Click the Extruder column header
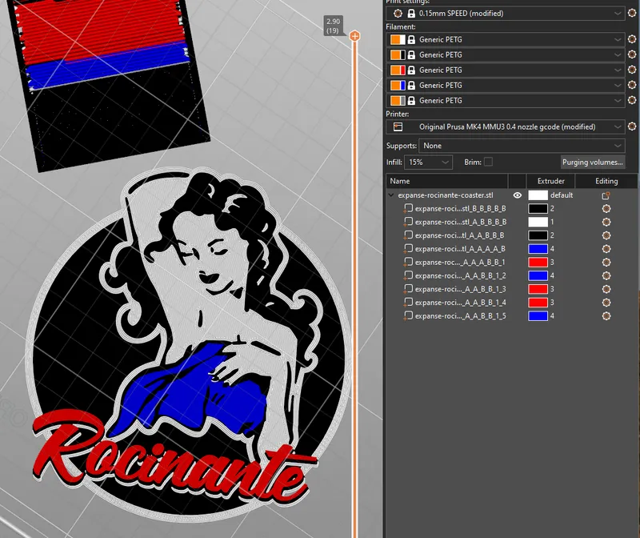Viewport: 640px width, 538px height. point(550,181)
